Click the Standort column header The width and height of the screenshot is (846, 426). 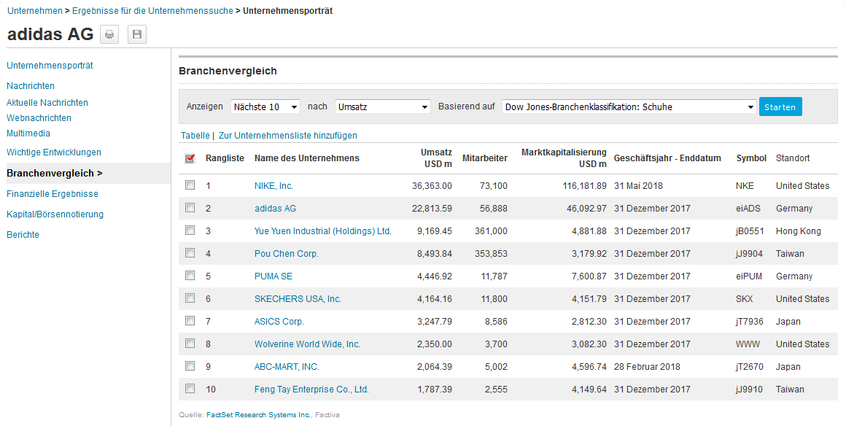pyautogui.click(x=793, y=158)
